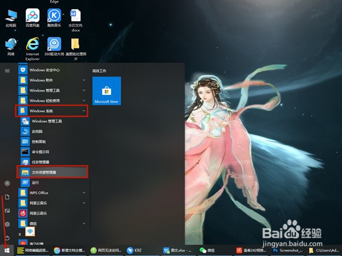
Task: Select 360驱动大师 desktop icon
Action: pos(54,47)
